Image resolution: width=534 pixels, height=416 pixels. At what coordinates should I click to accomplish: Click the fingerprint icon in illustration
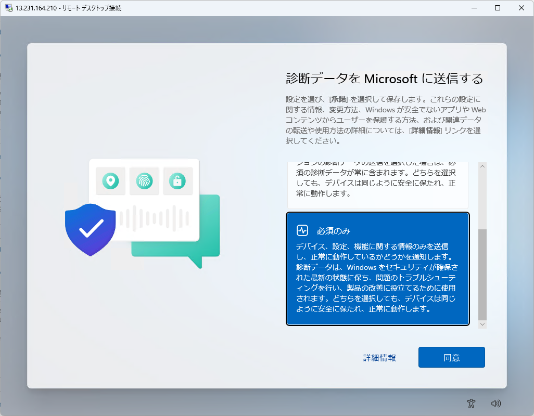(x=144, y=181)
